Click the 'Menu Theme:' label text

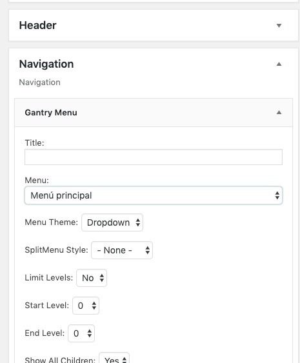coord(51,222)
